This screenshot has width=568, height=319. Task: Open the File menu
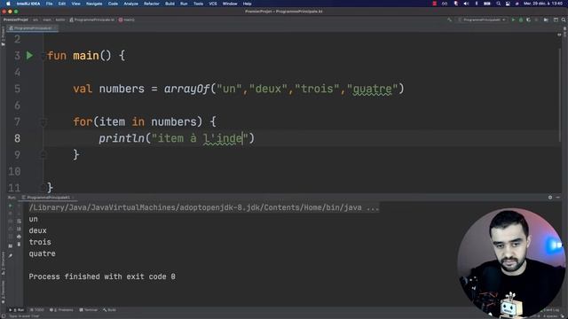(x=49, y=4)
